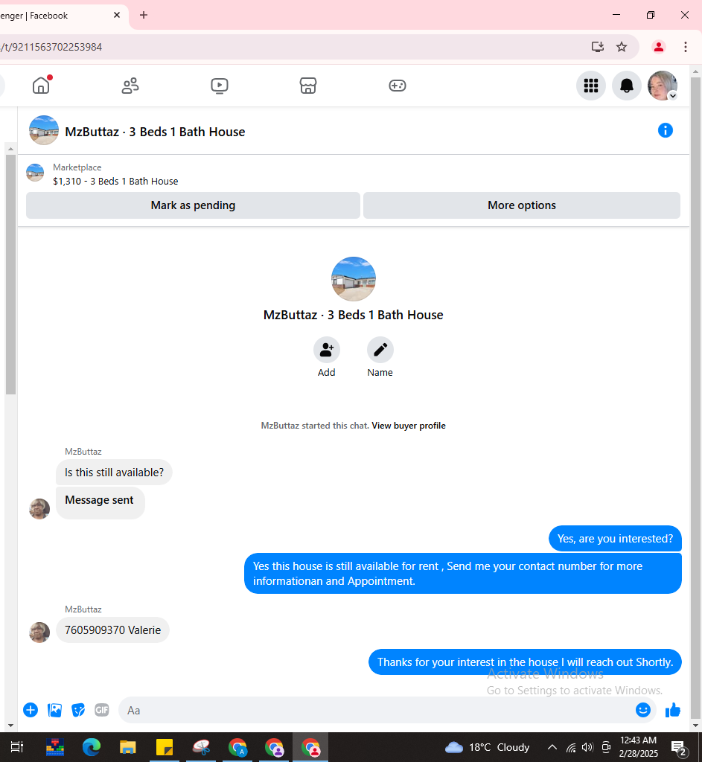The image size is (702, 762).
Task: Open Microsoft Edge from taskbar
Action: (x=92, y=747)
